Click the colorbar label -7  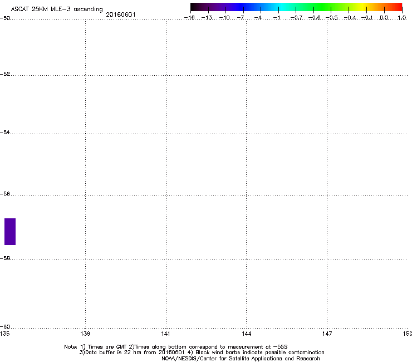241,18
